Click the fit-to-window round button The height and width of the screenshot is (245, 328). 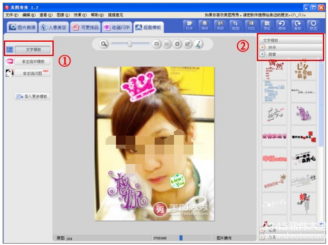click(x=157, y=44)
